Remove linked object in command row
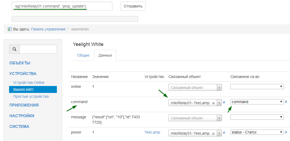Image resolution: width=290 pixels, height=141 pixels. coord(214,103)
